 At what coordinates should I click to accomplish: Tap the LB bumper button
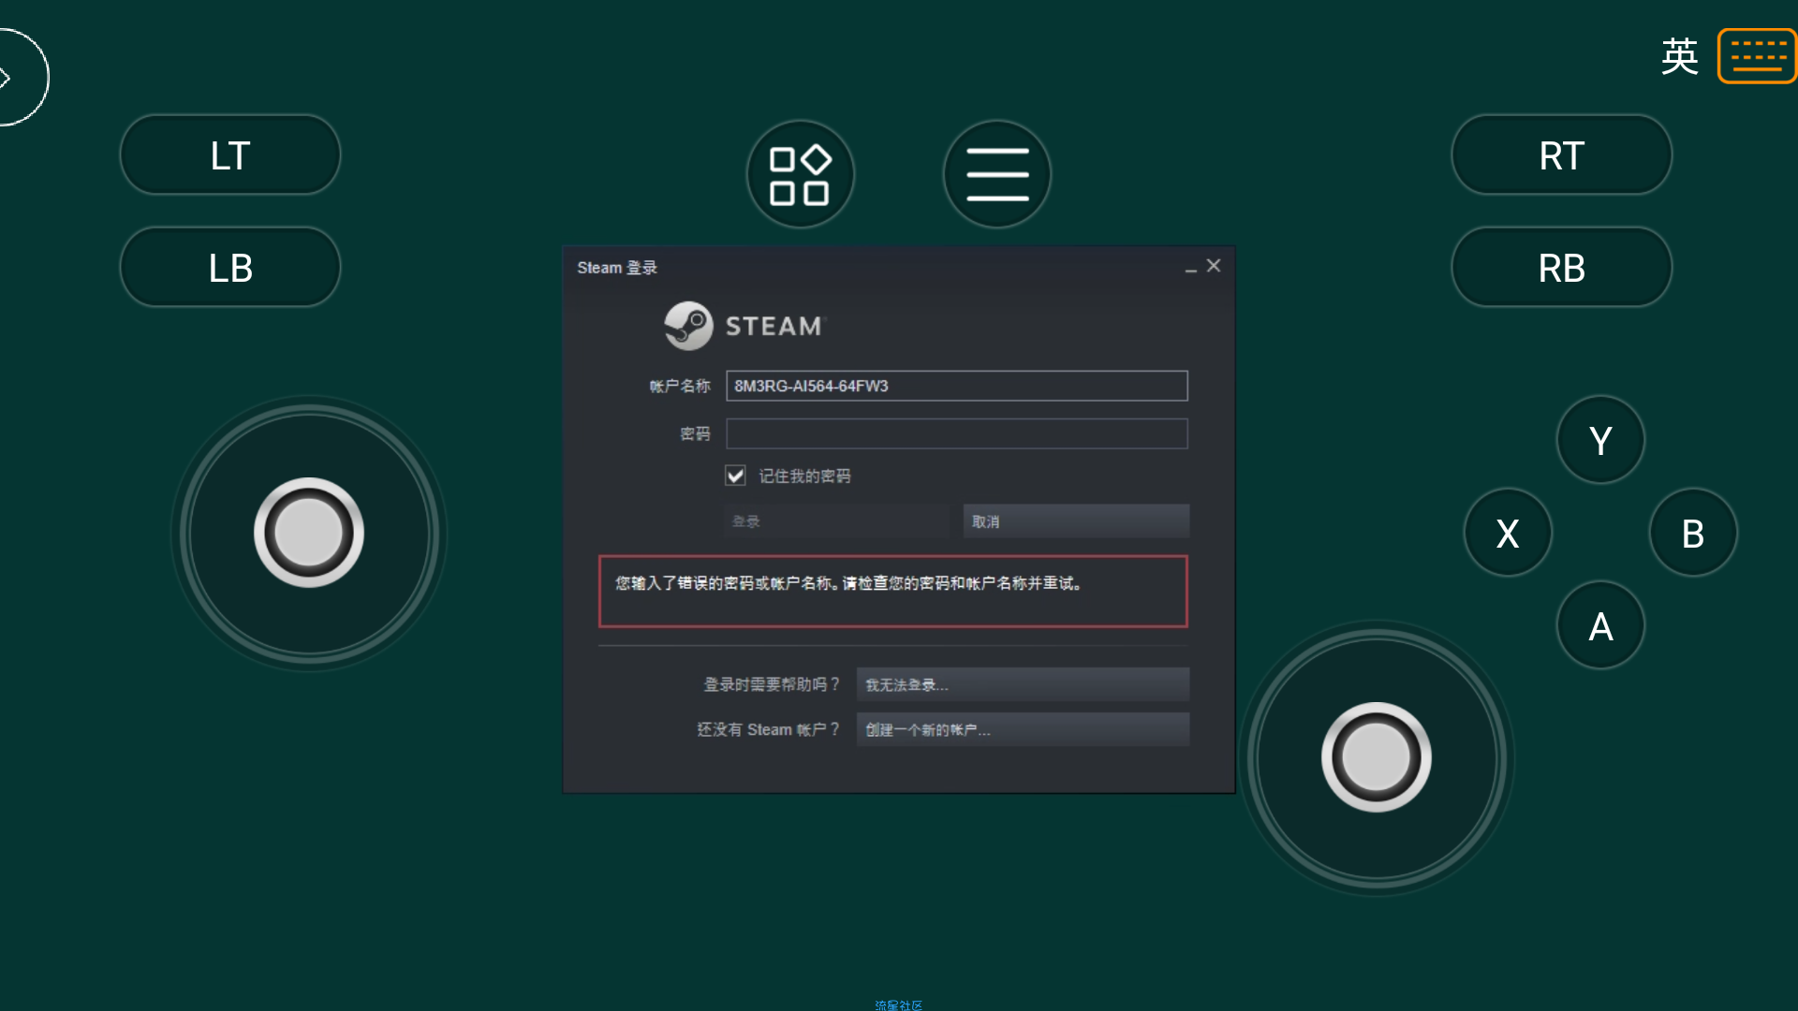pos(230,268)
